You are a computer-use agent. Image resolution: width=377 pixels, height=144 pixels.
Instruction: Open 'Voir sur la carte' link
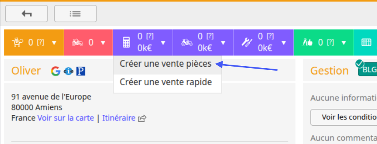(x=66, y=118)
